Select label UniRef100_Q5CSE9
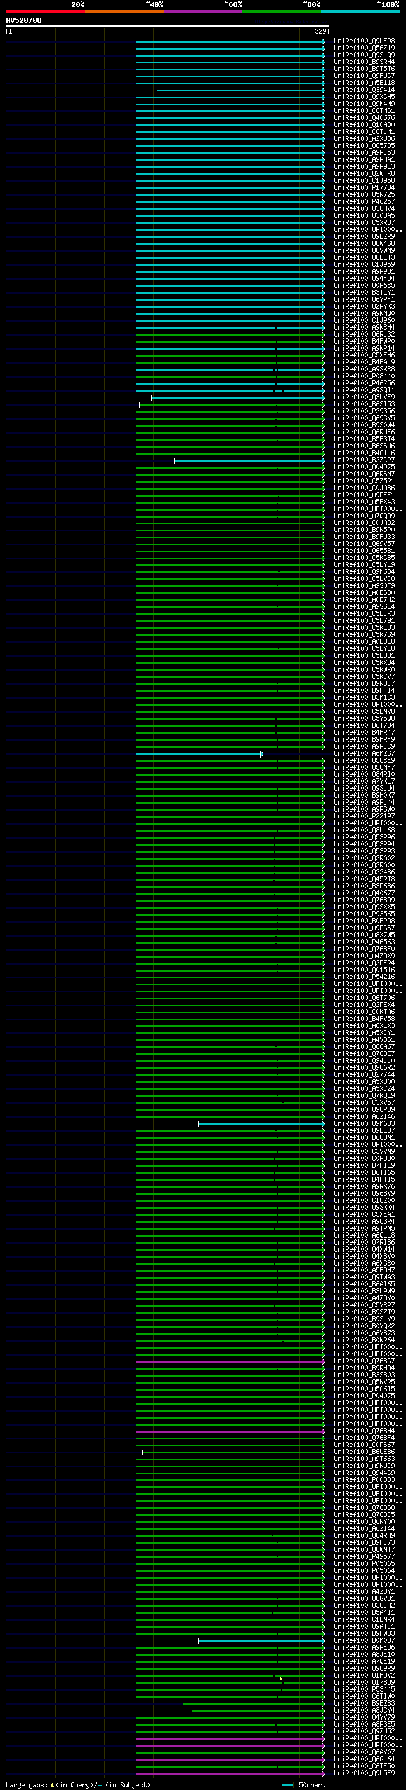Image resolution: width=406 pixels, height=1790 pixels. [x=364, y=761]
